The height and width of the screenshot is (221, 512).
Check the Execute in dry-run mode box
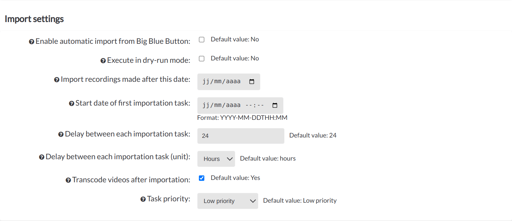click(x=202, y=58)
